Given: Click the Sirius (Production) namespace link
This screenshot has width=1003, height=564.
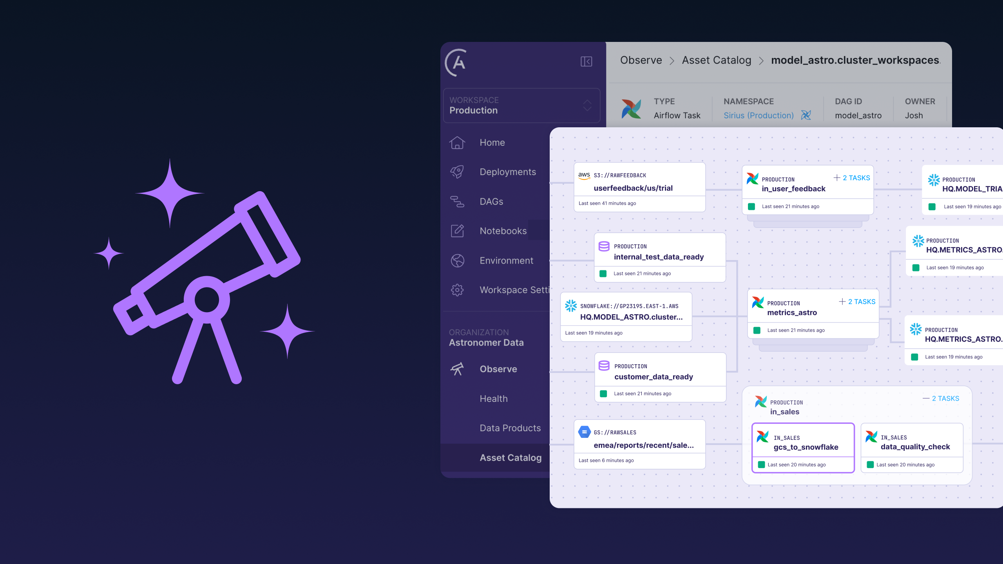Looking at the screenshot, I should pyautogui.click(x=758, y=116).
